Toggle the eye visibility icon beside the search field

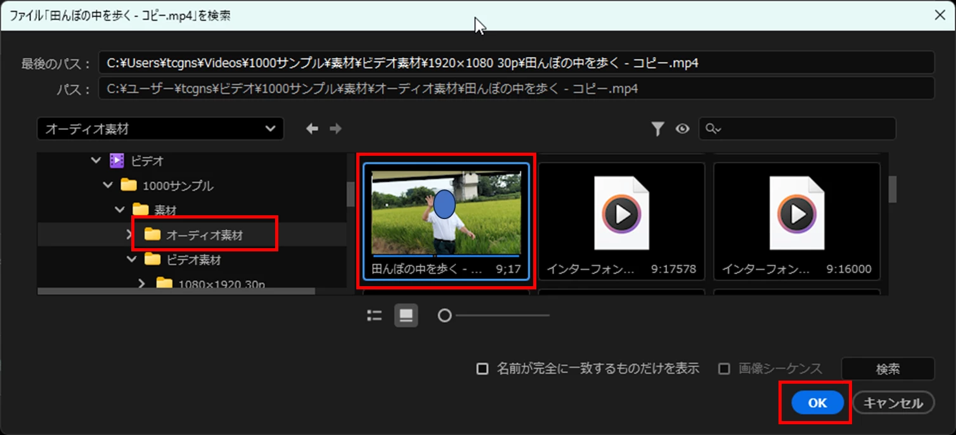(682, 129)
